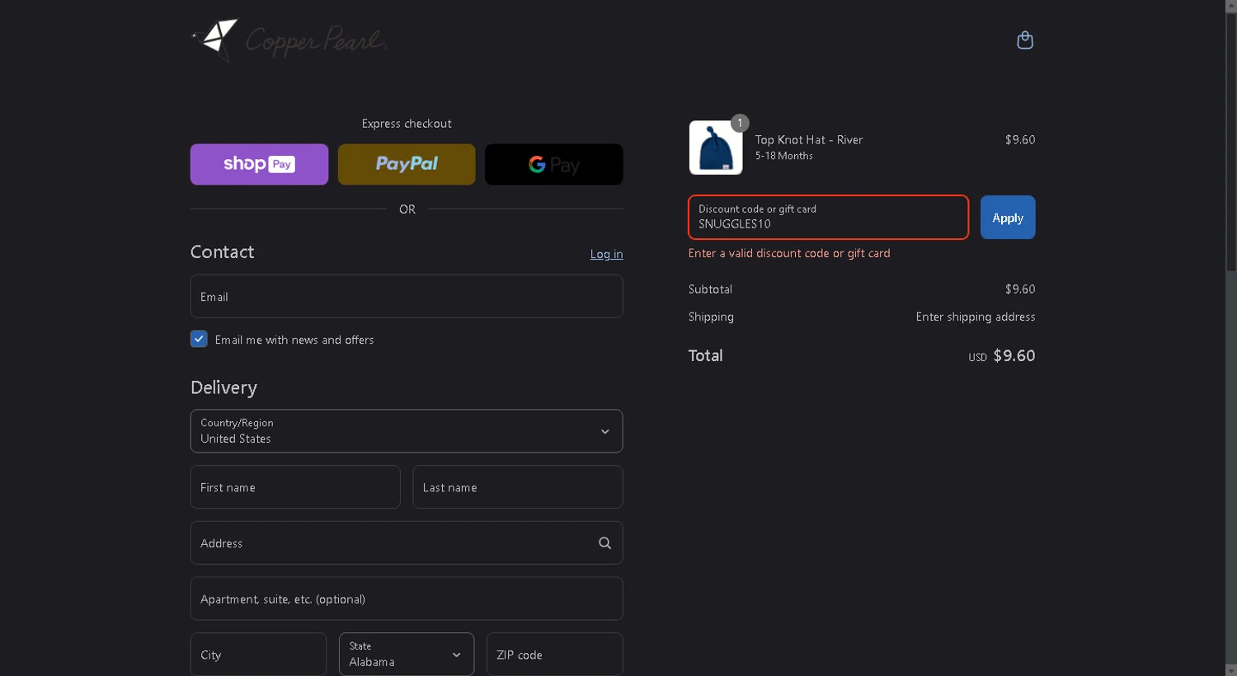Click the scrollbar down arrow
Image resolution: width=1237 pixels, height=676 pixels.
pos(1230,669)
